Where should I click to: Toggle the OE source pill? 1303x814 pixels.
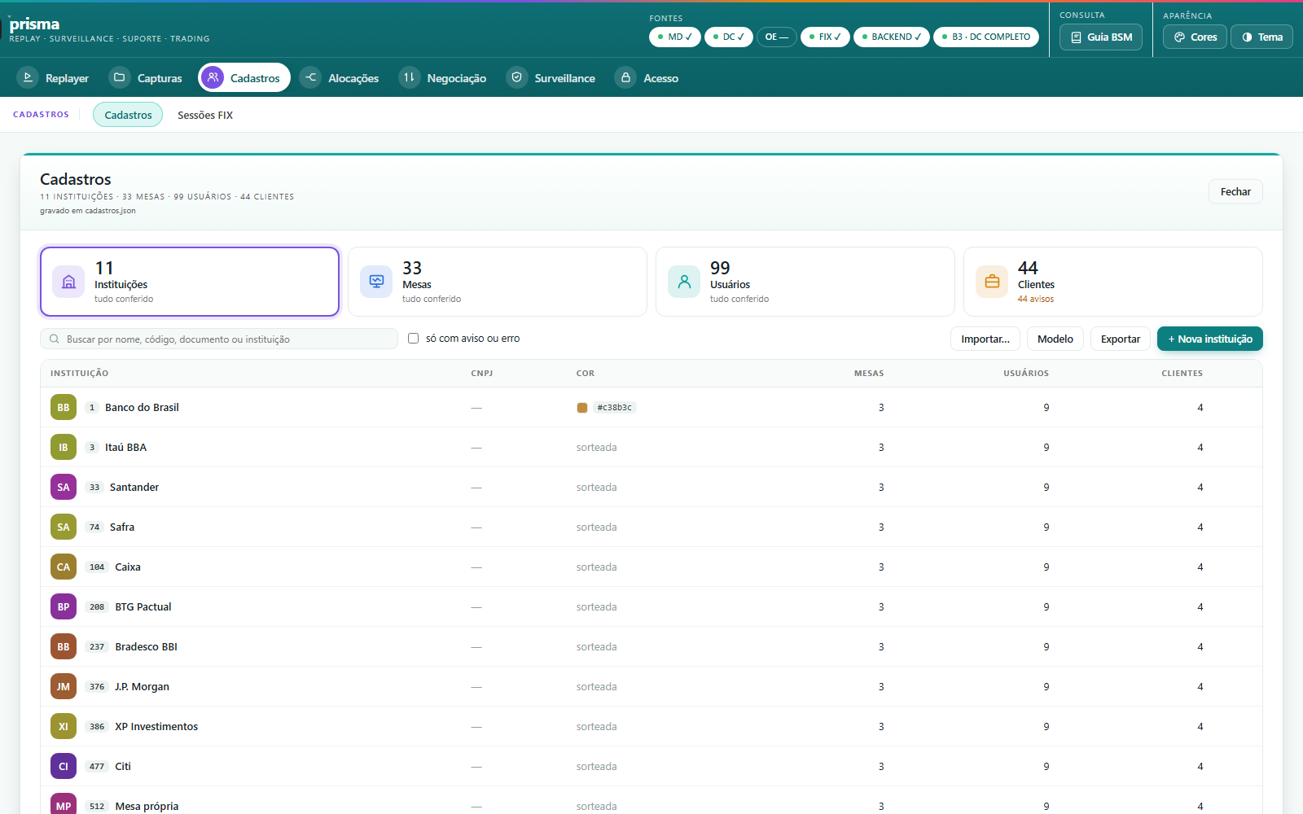(777, 37)
